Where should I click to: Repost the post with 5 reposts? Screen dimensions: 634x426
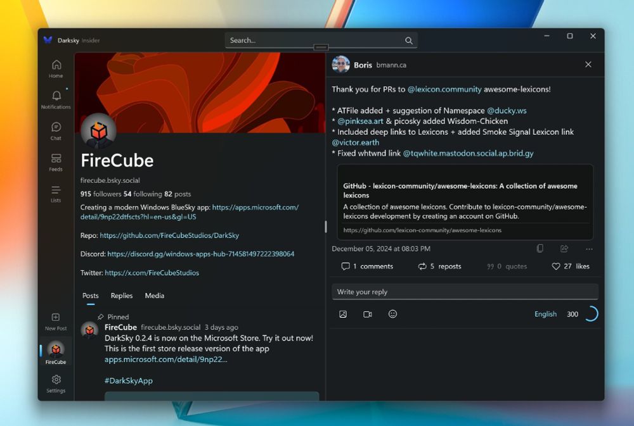(x=439, y=266)
